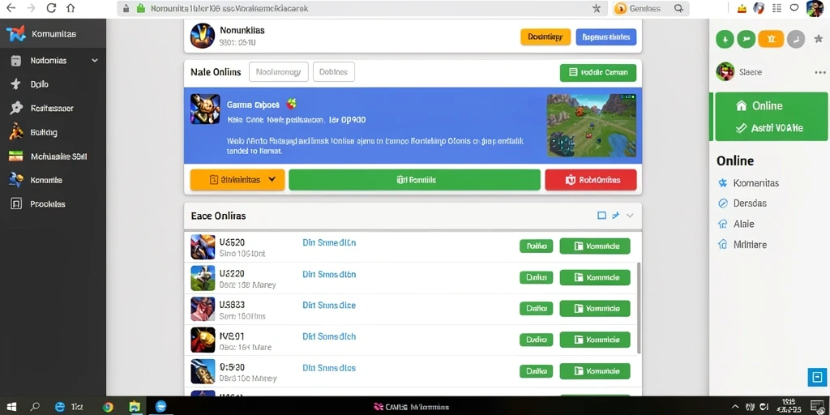Open Komanitas in Online list
The image size is (830, 415).
point(748,183)
